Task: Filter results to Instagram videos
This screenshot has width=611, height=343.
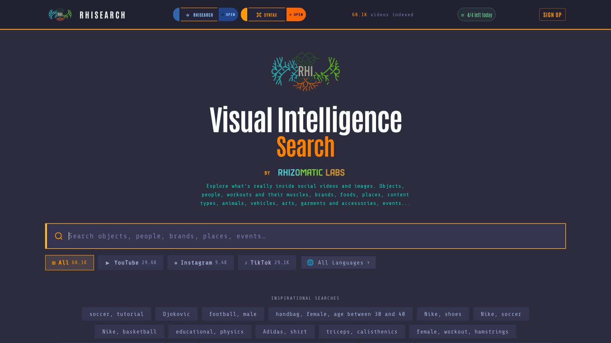Action: (x=201, y=263)
